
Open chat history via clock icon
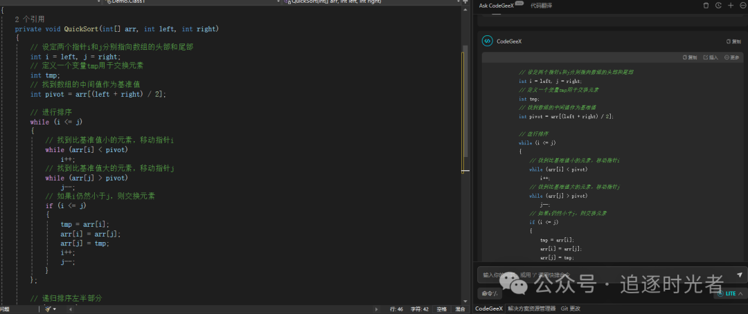pos(718,5)
